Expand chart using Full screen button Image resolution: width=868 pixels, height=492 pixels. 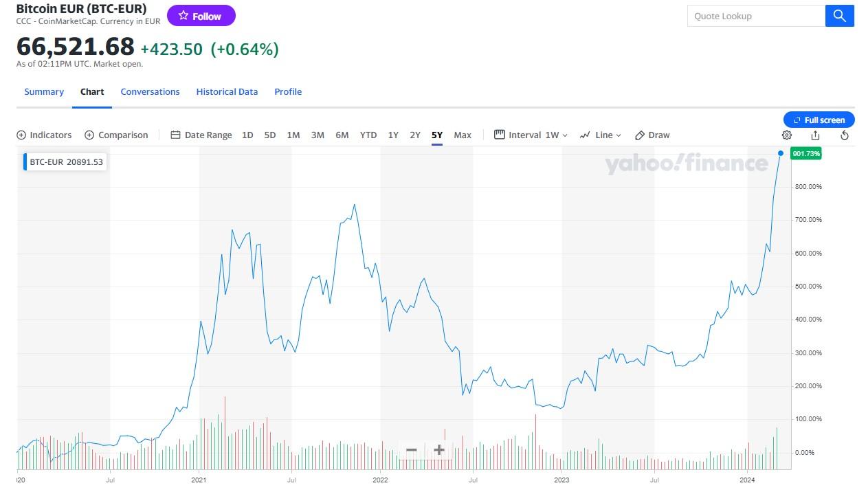tap(819, 120)
